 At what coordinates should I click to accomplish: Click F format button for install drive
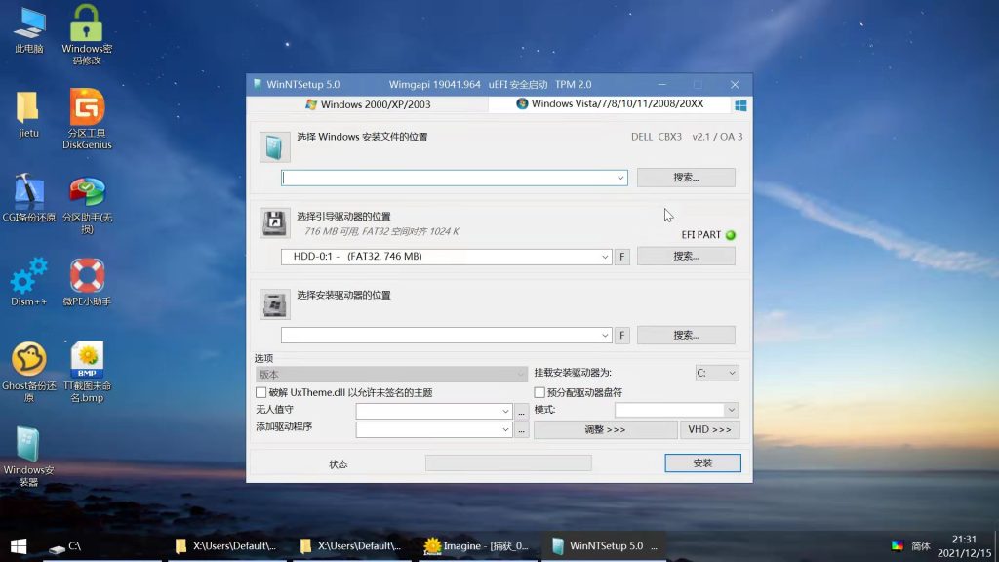pos(622,336)
